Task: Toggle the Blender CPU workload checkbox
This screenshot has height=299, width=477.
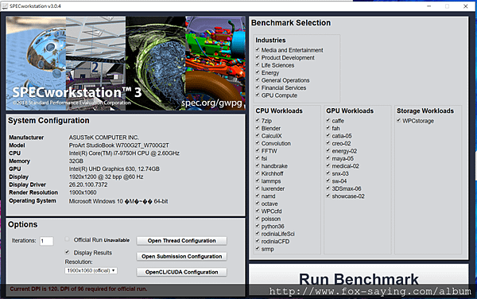Action: pos(258,128)
